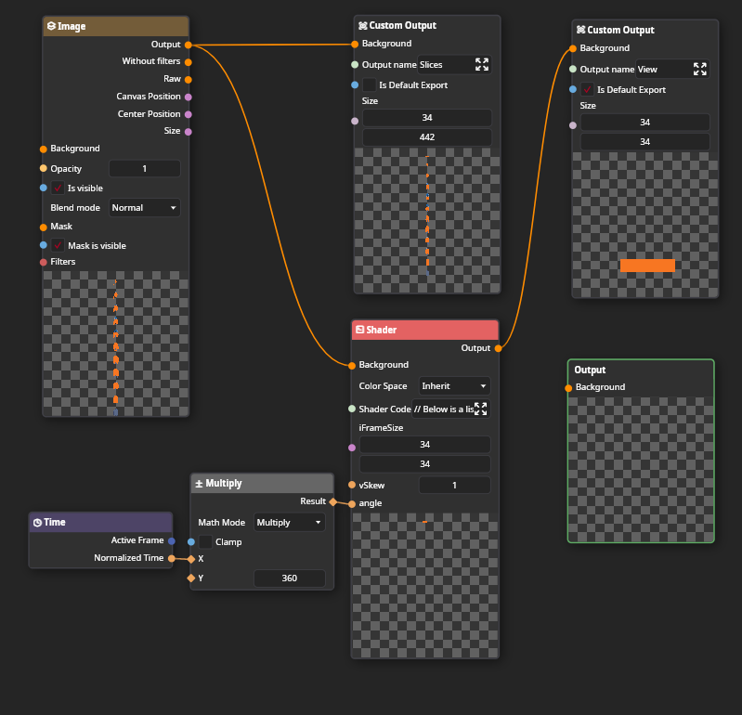Click the orange preview in View output
This screenshot has width=742, height=715.
tap(647, 266)
